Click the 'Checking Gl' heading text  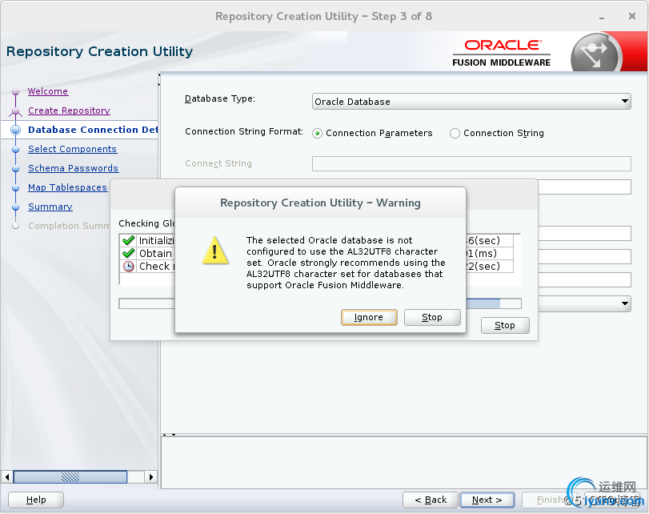click(x=146, y=223)
